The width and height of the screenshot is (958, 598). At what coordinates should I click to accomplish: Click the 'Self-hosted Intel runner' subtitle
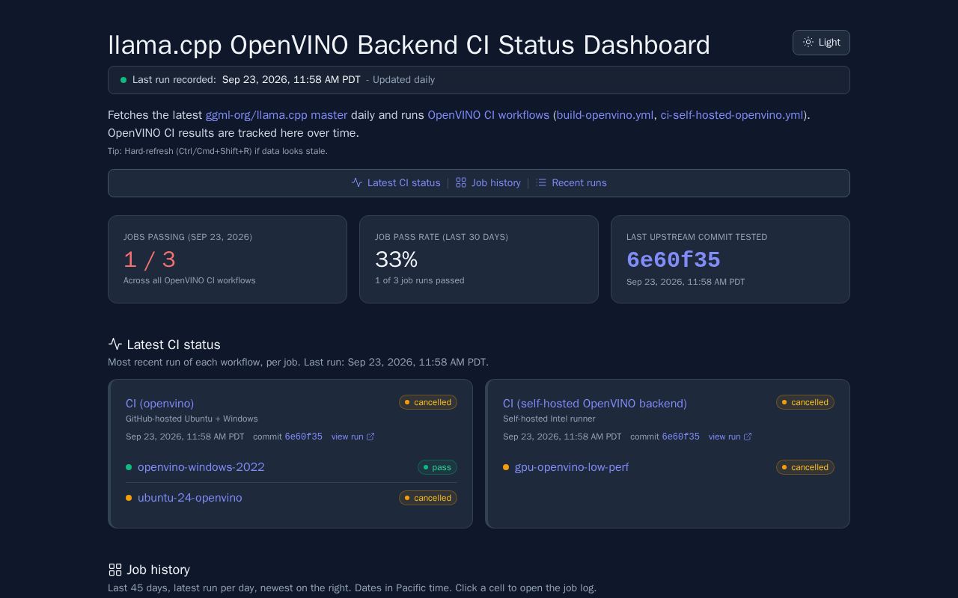pyautogui.click(x=549, y=419)
